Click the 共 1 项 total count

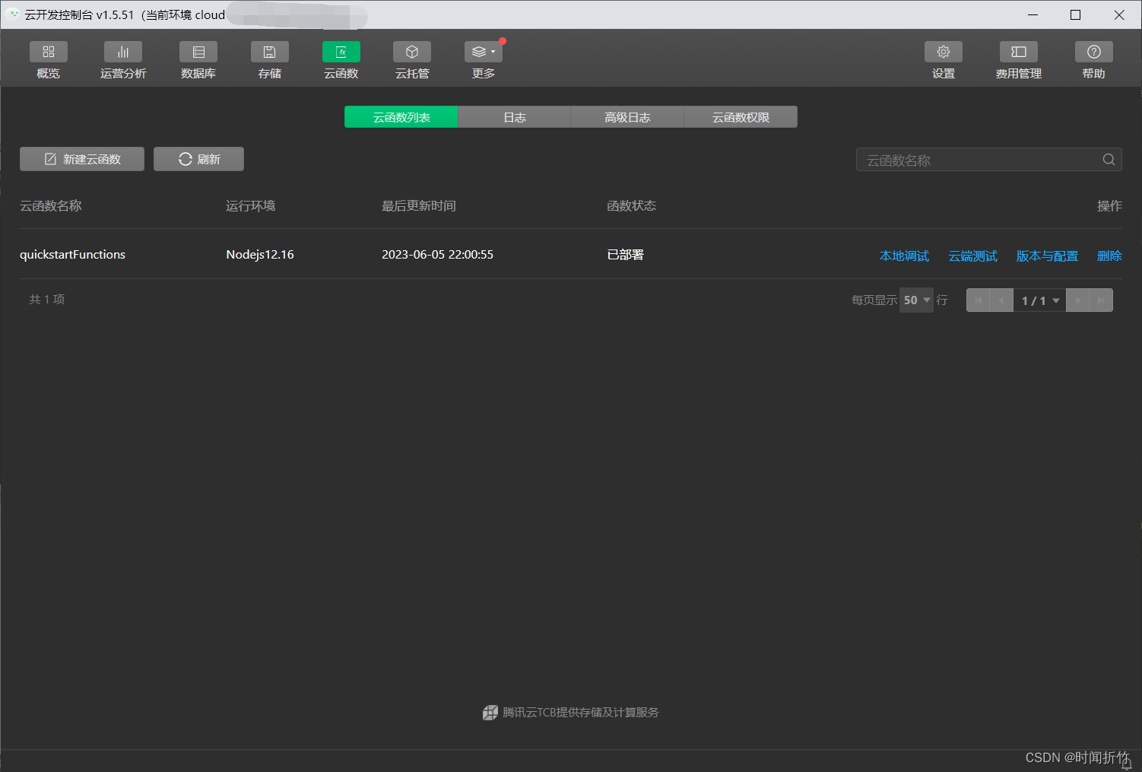(47, 300)
